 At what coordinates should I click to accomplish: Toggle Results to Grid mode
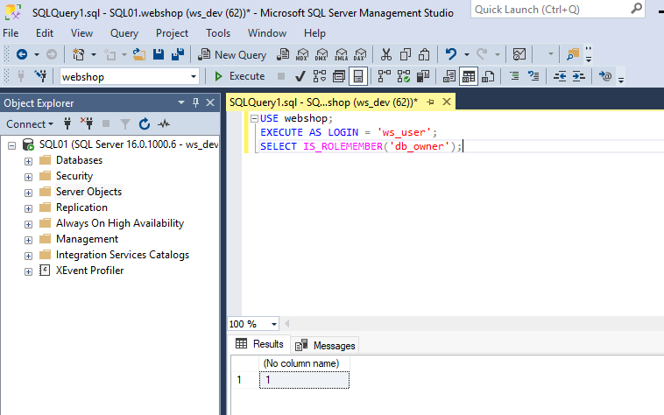click(469, 76)
